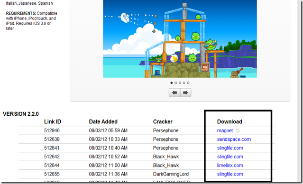The image size is (303, 184).
Task: Click the Link ID column header
Action: coord(53,121)
